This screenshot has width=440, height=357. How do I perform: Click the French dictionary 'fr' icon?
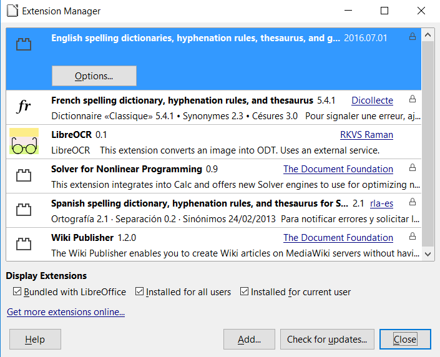point(24,106)
